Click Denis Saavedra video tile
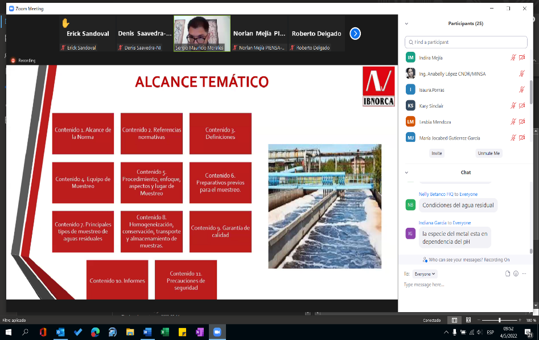 [x=145, y=34]
